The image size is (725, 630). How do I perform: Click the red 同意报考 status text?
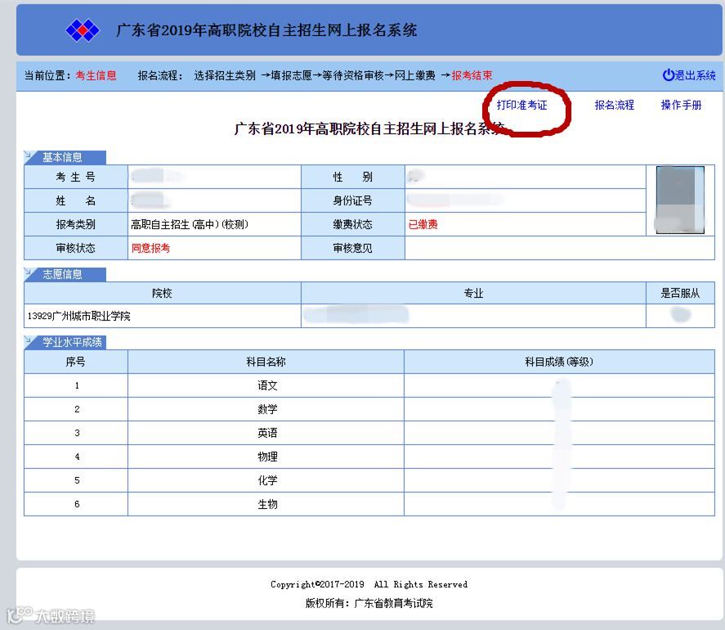(150, 248)
